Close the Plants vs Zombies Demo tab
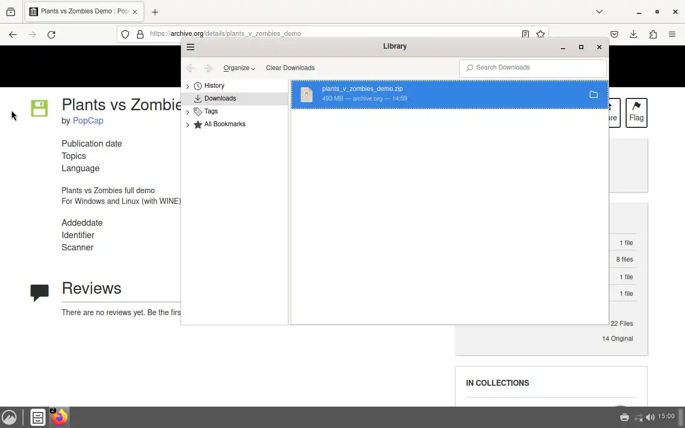Viewport: 685px width, 428px height. 134,11
